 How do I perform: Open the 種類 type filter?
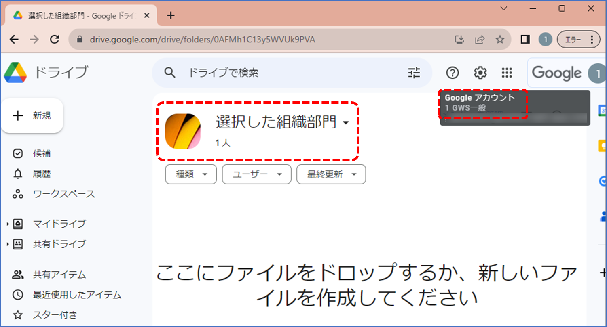[191, 174]
